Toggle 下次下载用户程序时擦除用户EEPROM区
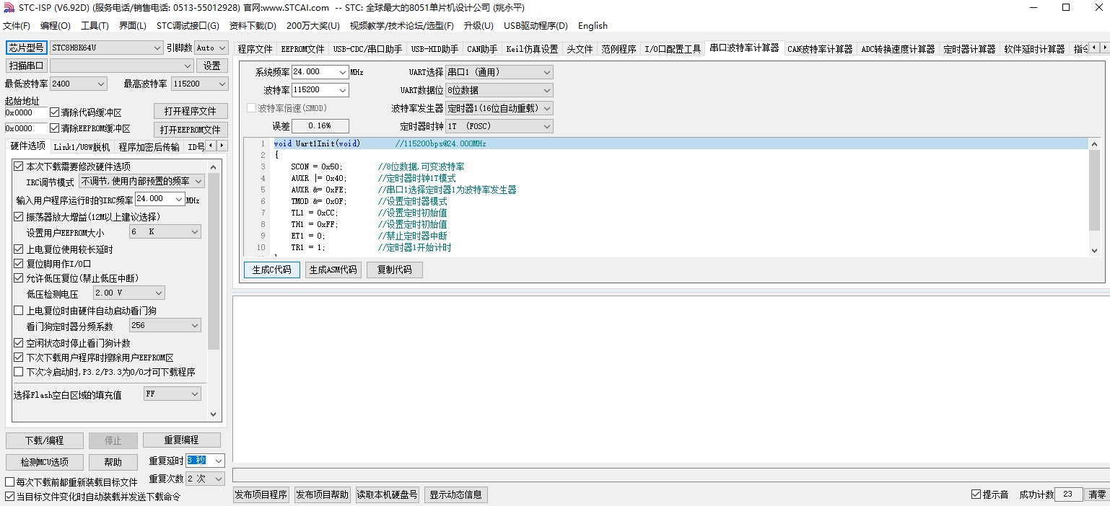This screenshot has height=506, width=1110. point(18,358)
